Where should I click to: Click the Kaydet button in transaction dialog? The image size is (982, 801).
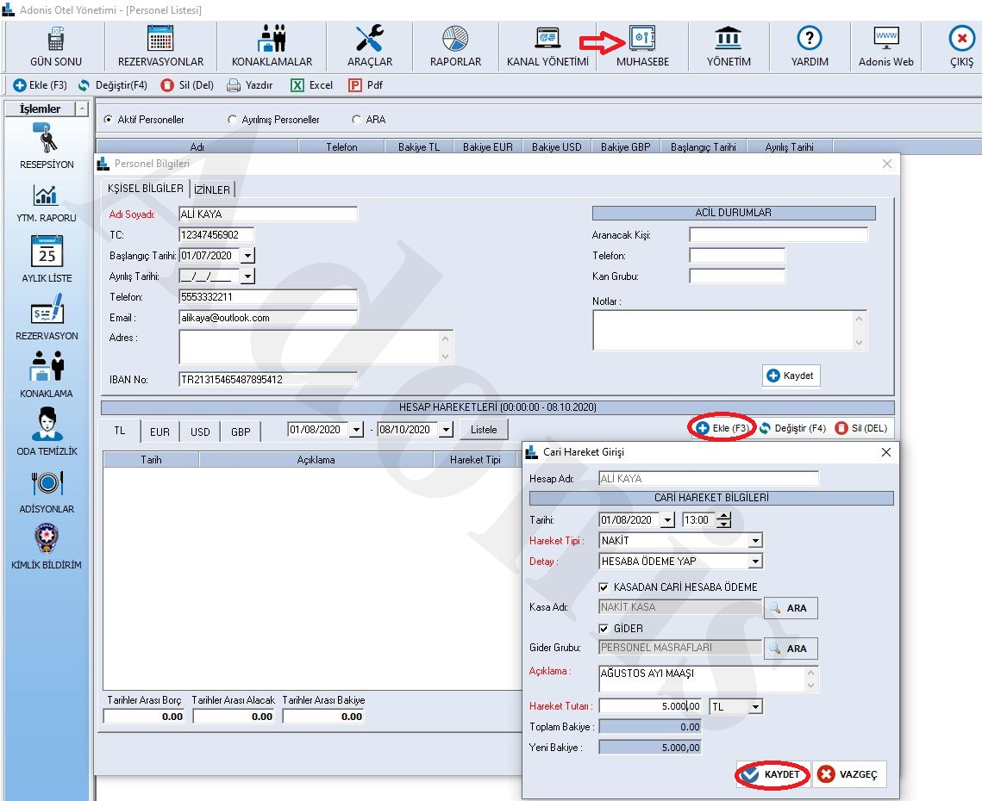772,775
